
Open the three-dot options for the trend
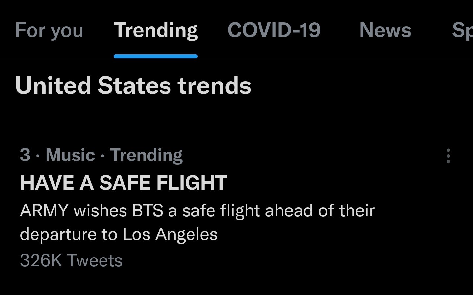click(x=448, y=156)
